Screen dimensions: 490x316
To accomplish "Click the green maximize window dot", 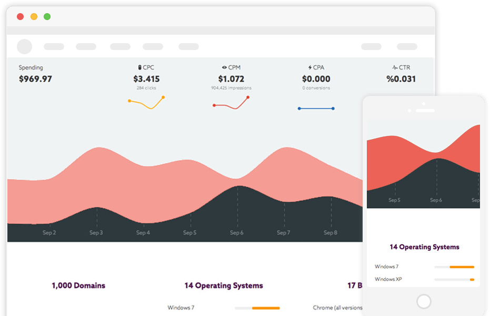I will 47,16.
